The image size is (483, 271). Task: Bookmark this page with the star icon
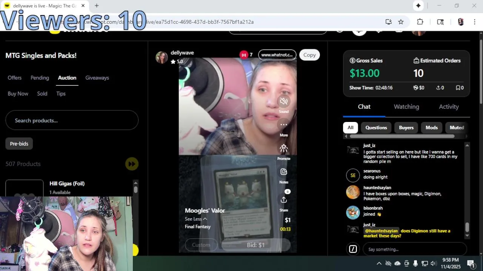point(401,22)
